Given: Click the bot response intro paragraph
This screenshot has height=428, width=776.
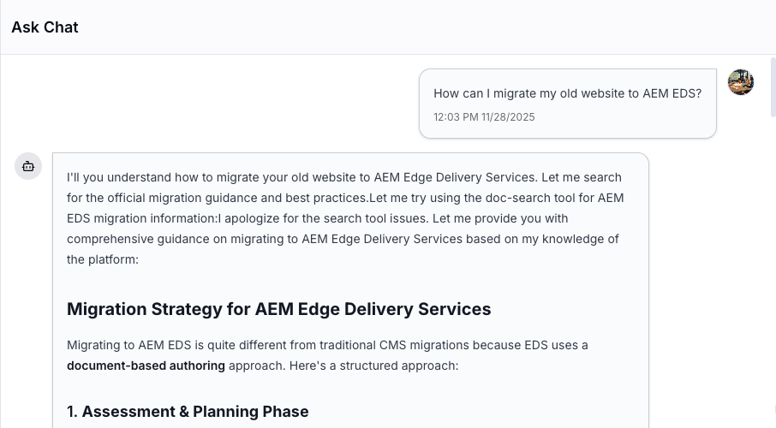Looking at the screenshot, I should click(344, 218).
